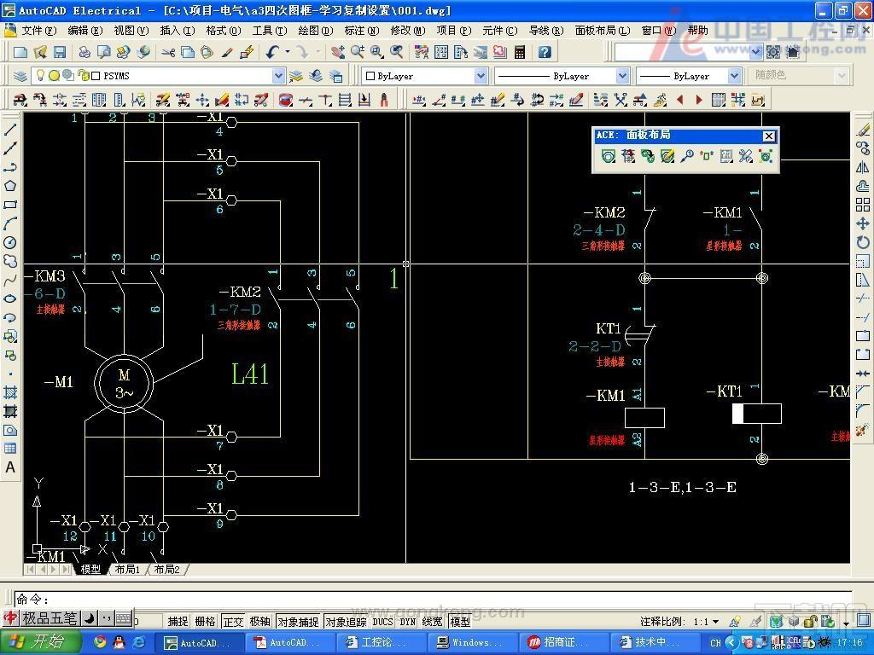874x655 pixels.
Task: Open the 面板布局(L) menu
Action: pyautogui.click(x=602, y=31)
